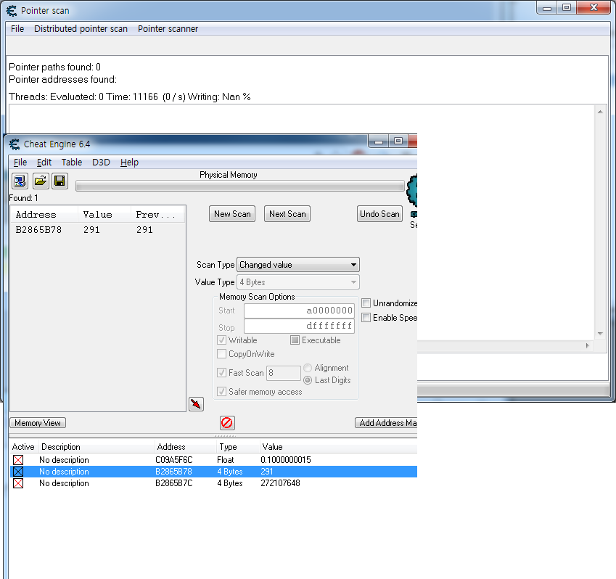Click the red no-entry clear list icon

pyautogui.click(x=227, y=423)
